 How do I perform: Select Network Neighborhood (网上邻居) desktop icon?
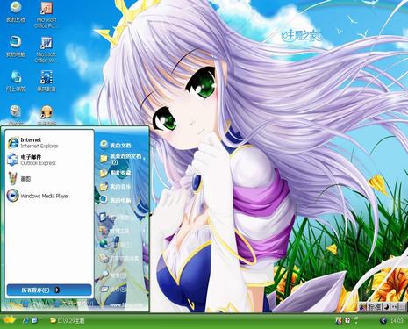click(16, 81)
